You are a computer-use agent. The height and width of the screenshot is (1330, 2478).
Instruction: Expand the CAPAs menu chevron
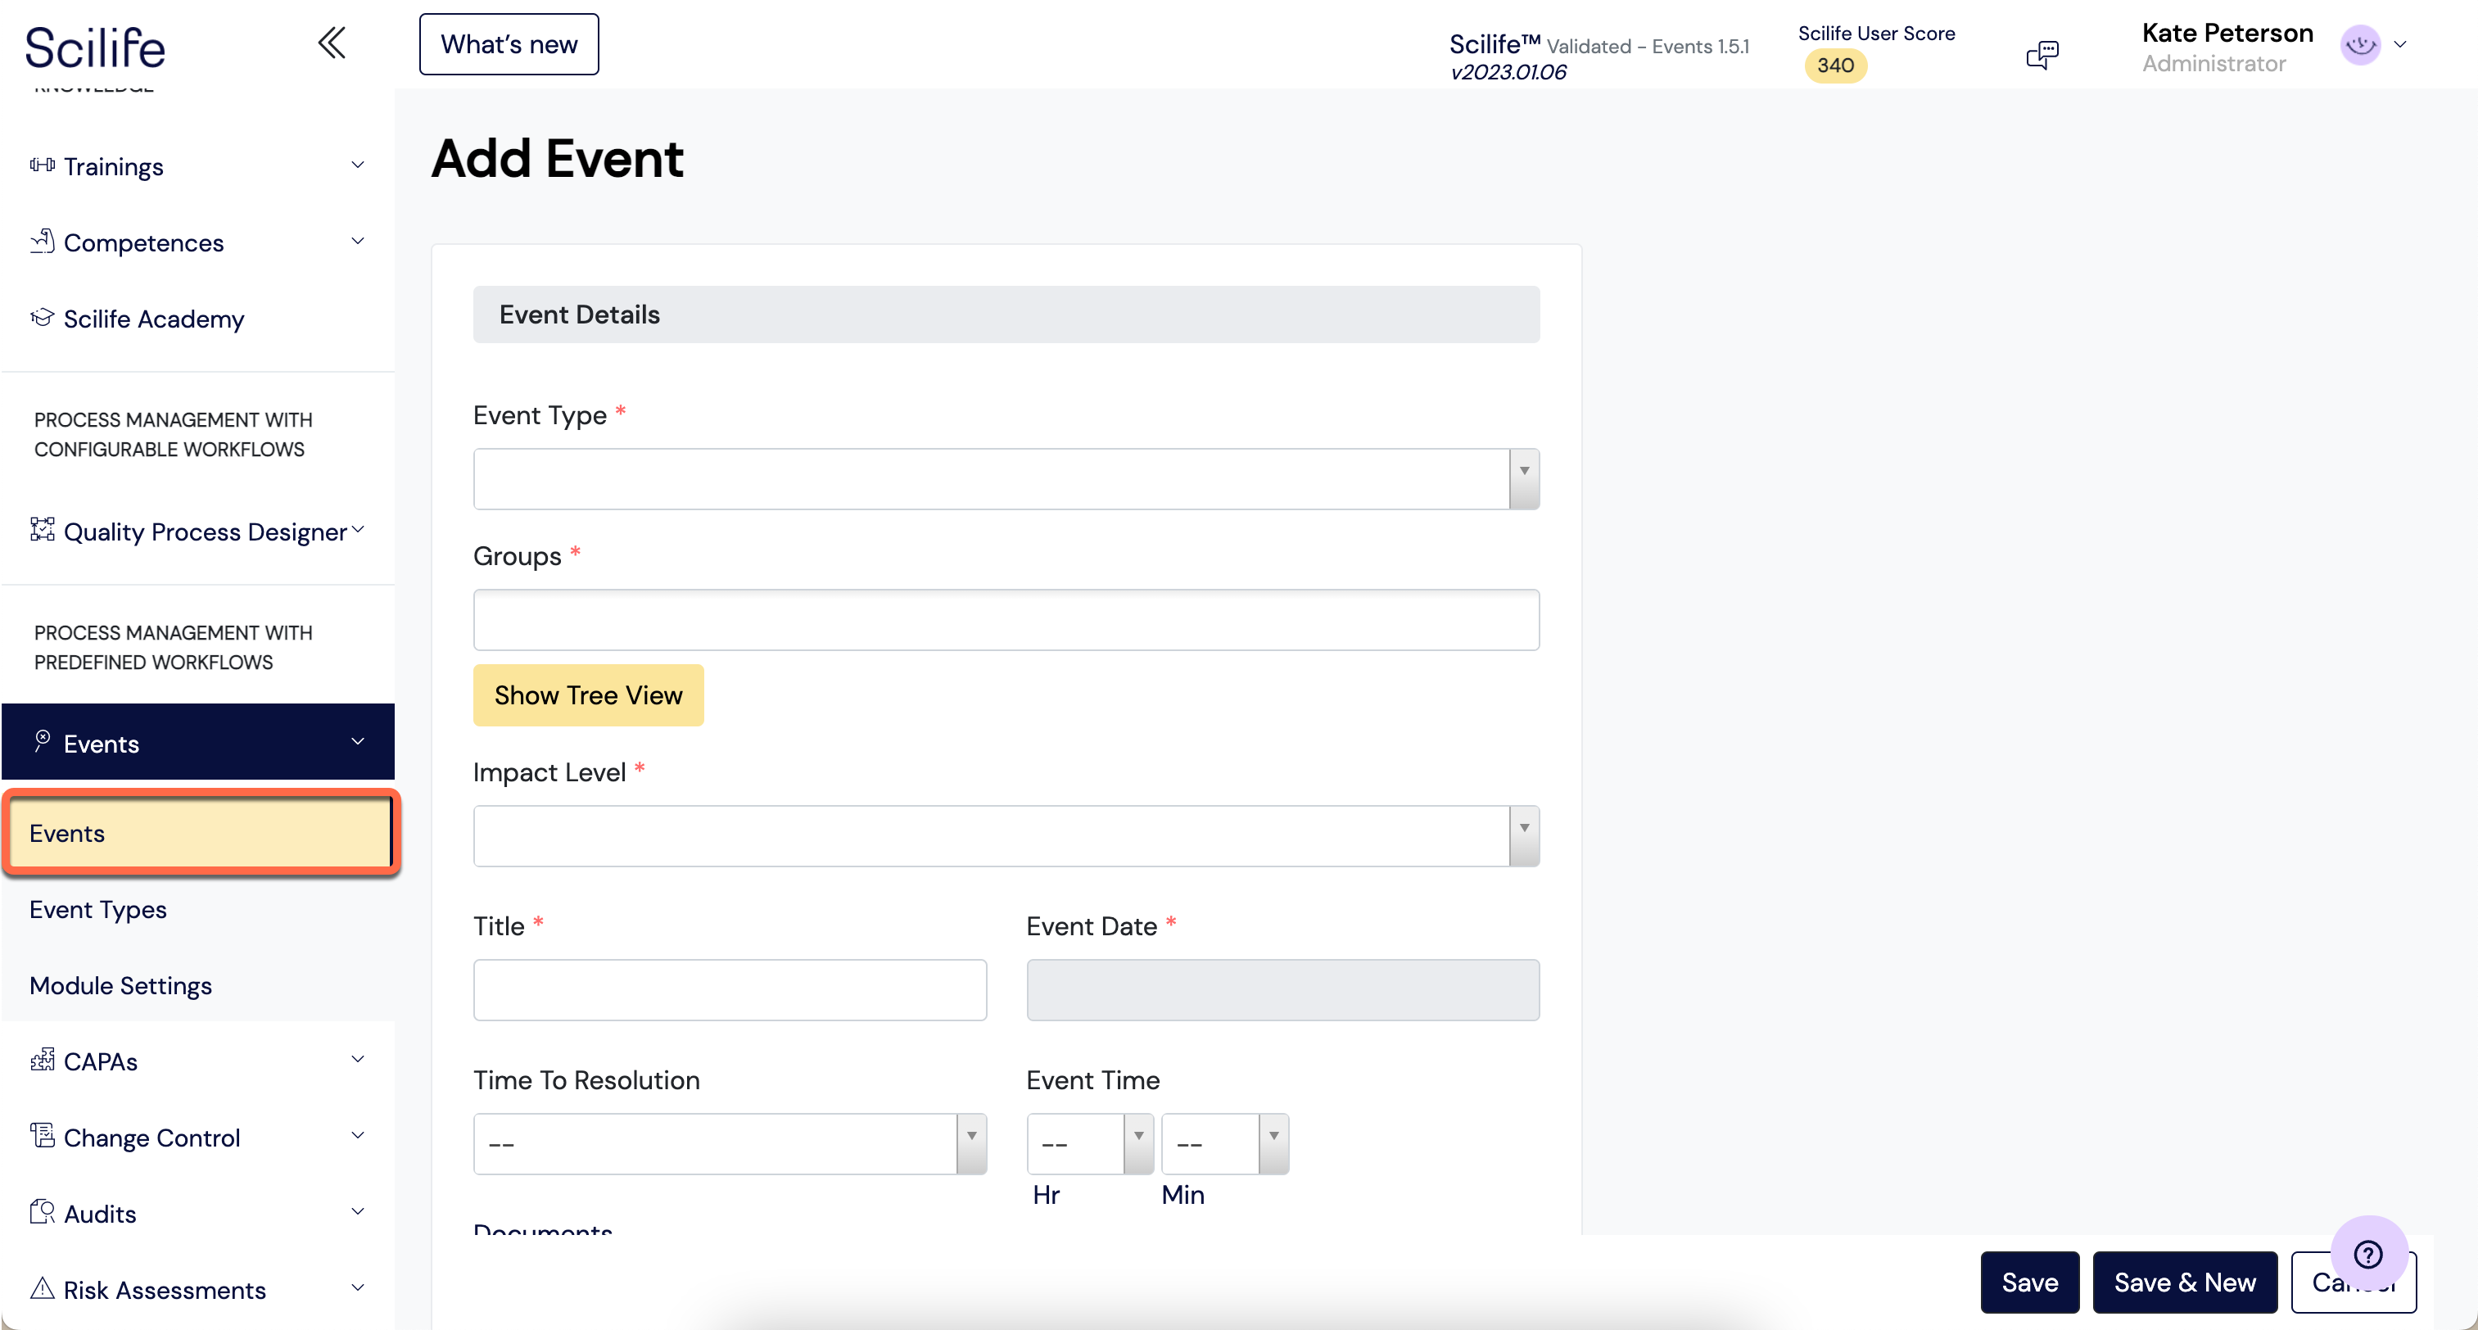[x=358, y=1060]
